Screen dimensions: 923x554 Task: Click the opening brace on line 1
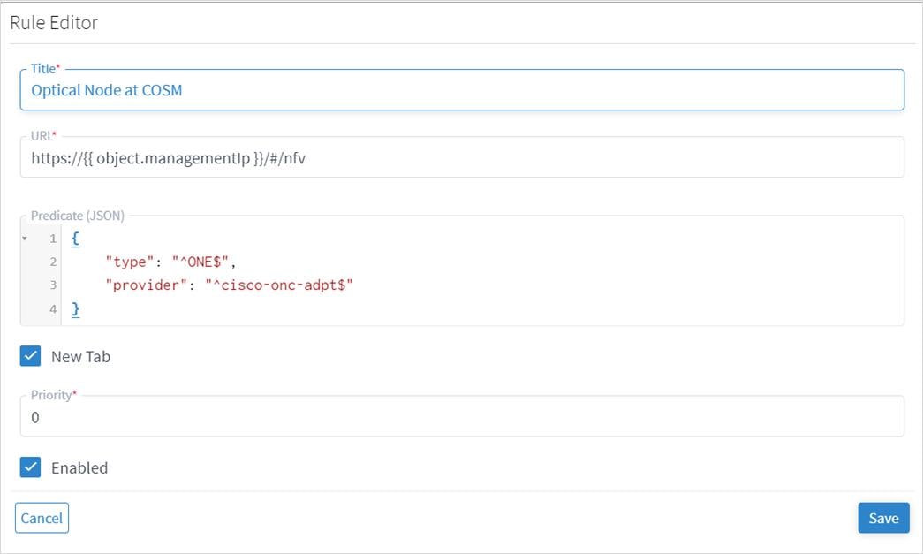(75, 239)
